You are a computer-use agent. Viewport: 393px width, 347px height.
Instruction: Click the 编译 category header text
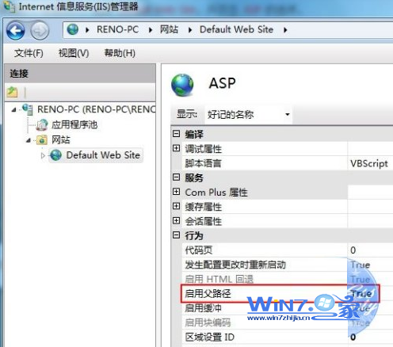click(194, 134)
